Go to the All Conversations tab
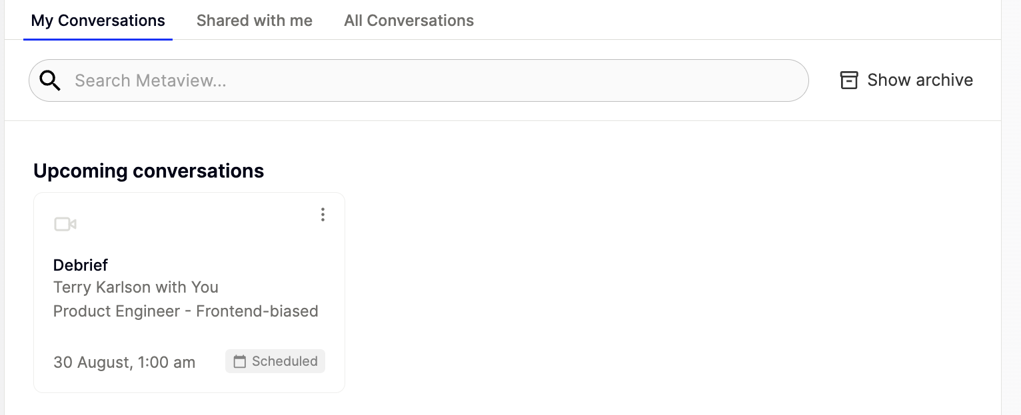The width and height of the screenshot is (1021, 415). 409,21
